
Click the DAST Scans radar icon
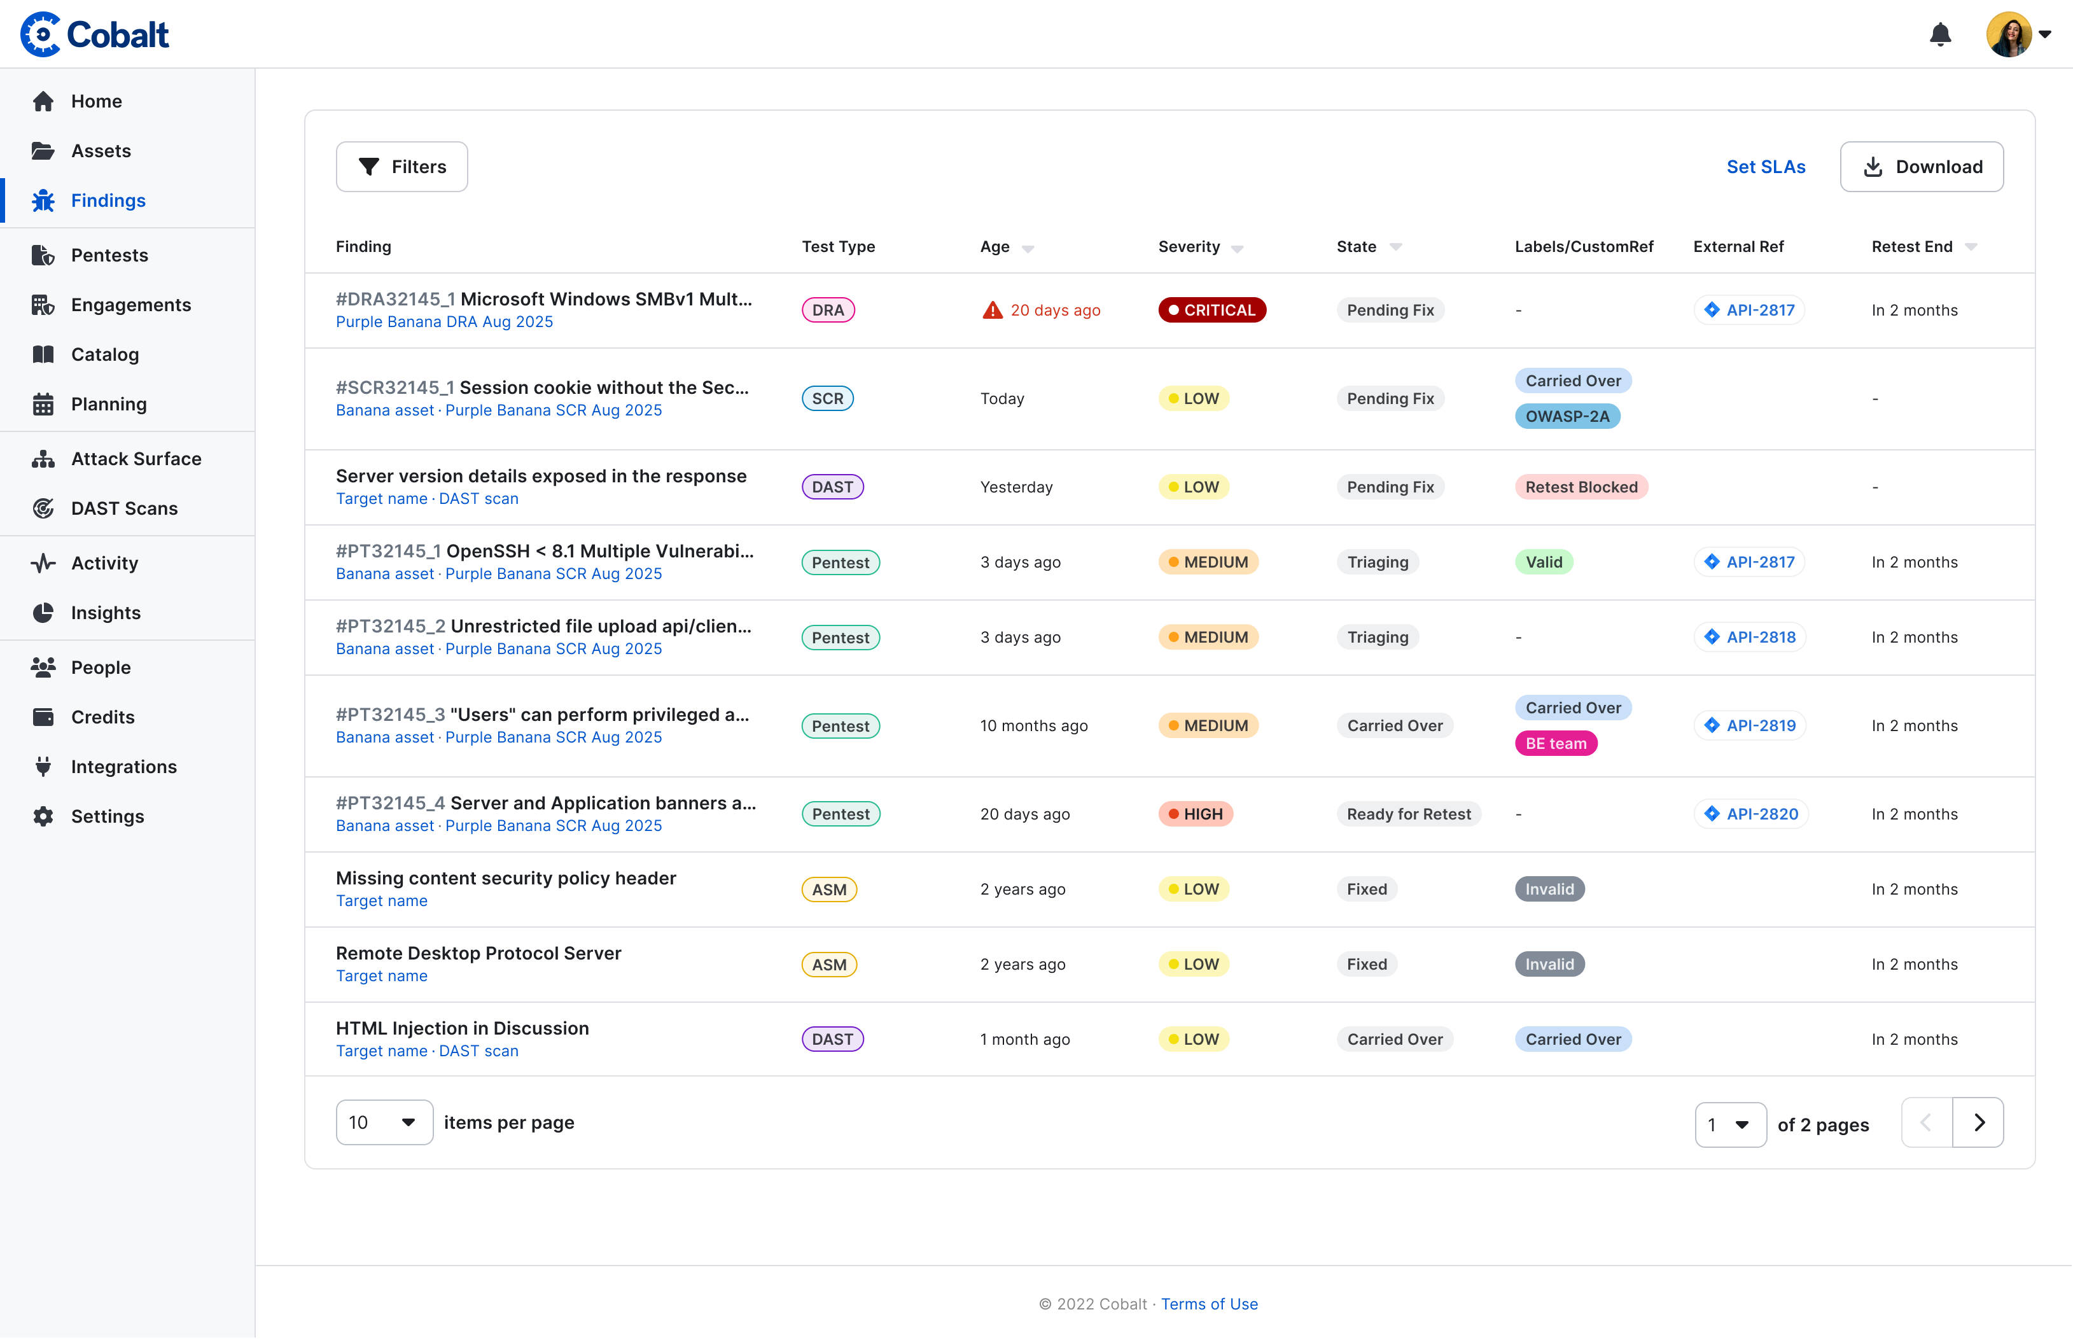click(x=43, y=509)
